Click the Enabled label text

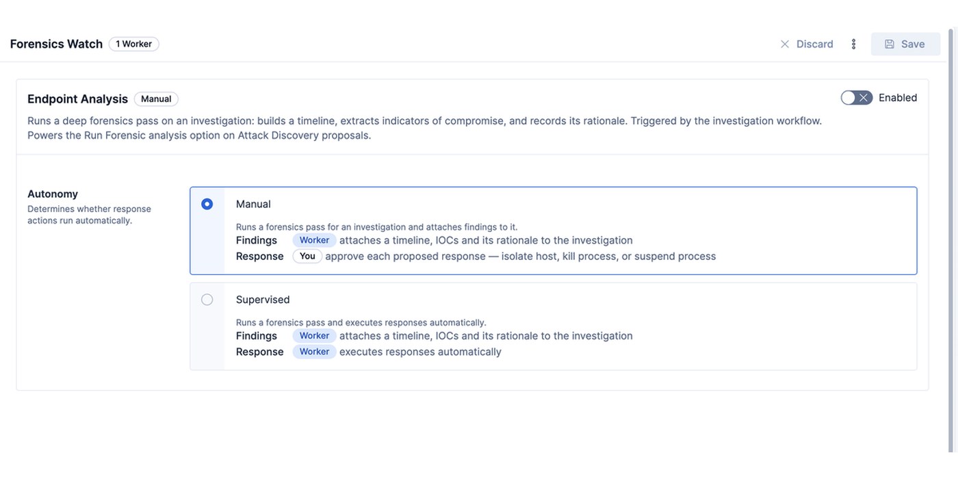(x=898, y=98)
